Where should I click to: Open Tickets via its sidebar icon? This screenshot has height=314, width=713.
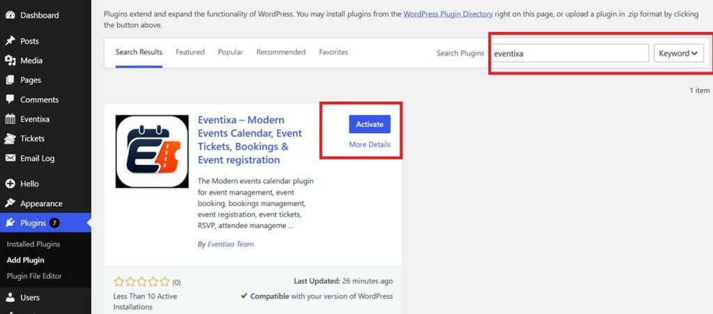(x=10, y=139)
